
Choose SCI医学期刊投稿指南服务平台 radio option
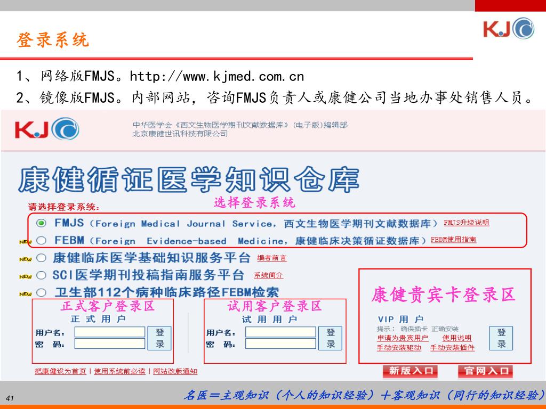coord(41,275)
